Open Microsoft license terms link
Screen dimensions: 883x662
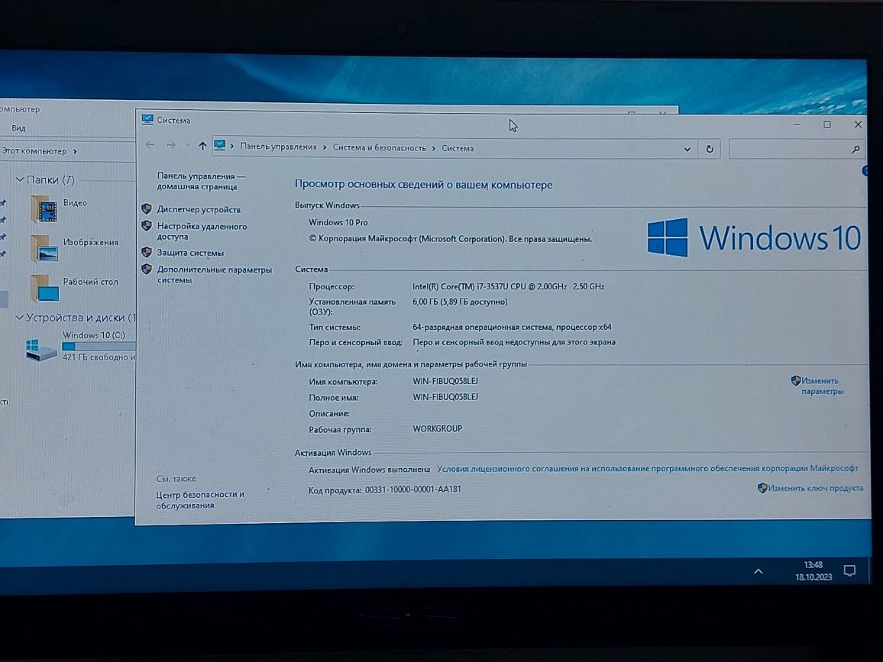[647, 468]
